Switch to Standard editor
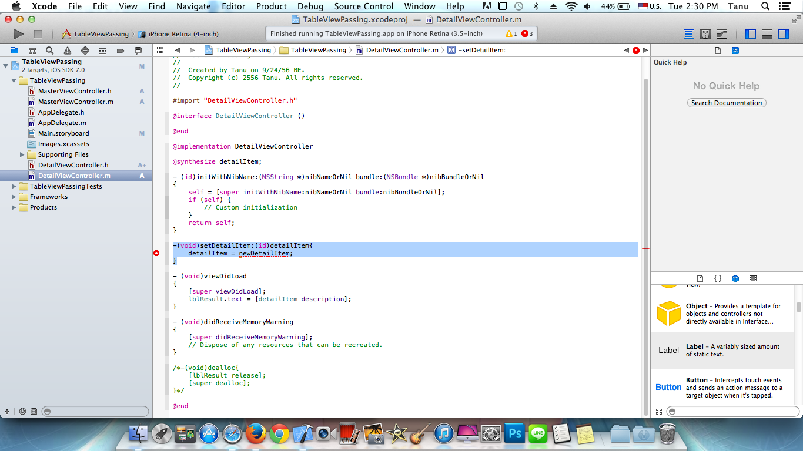The height and width of the screenshot is (451, 803). (x=689, y=34)
